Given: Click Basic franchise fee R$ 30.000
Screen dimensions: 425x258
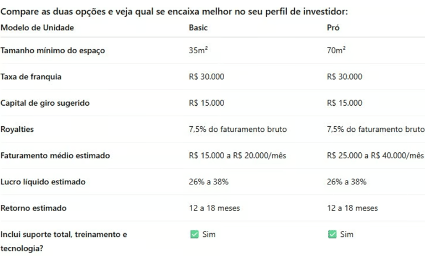Looking at the screenshot, I should [206, 77].
